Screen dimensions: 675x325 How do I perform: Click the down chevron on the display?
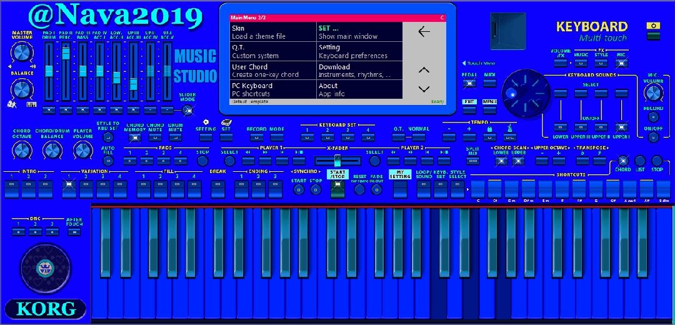[x=424, y=89]
